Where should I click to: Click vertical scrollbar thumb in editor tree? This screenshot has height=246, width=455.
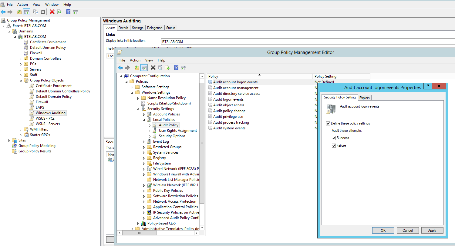pyautogui.click(x=202, y=143)
